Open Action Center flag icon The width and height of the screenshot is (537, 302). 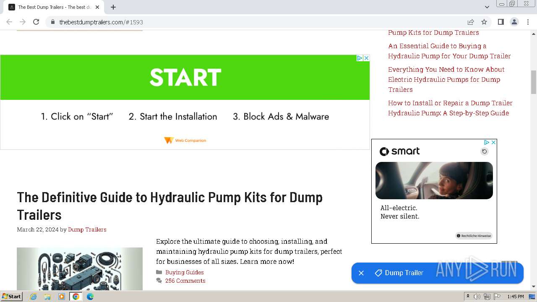(x=496, y=297)
